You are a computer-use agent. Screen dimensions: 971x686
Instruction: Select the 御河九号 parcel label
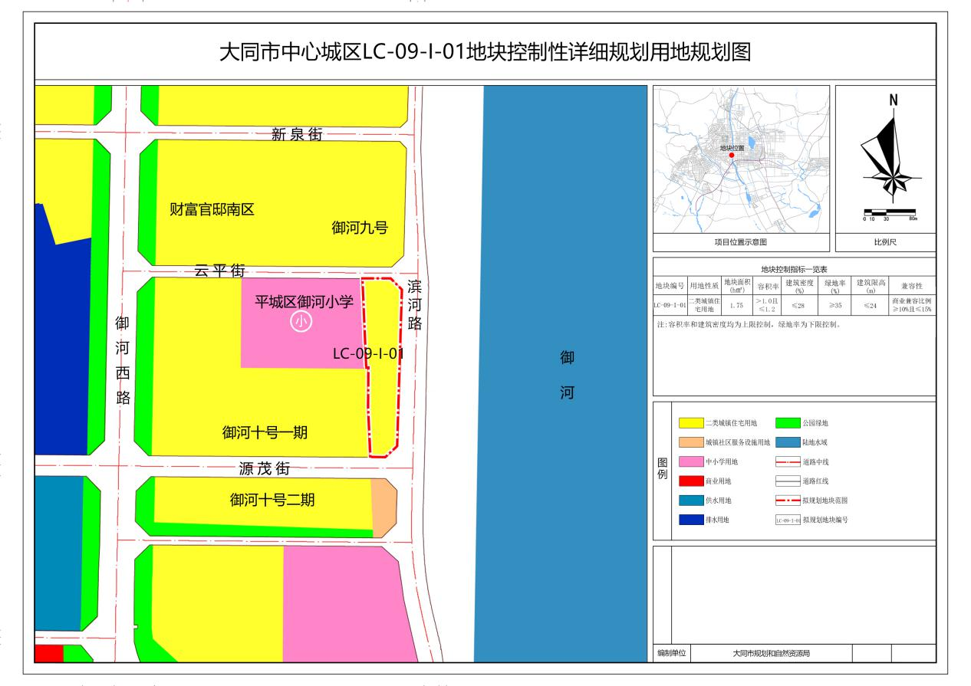(360, 228)
